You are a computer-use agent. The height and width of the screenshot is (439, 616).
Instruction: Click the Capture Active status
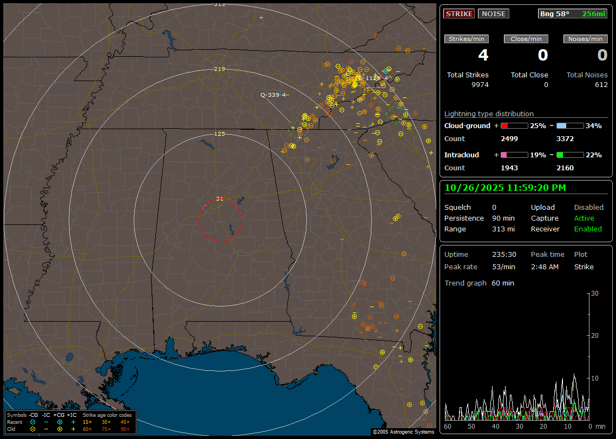point(584,218)
